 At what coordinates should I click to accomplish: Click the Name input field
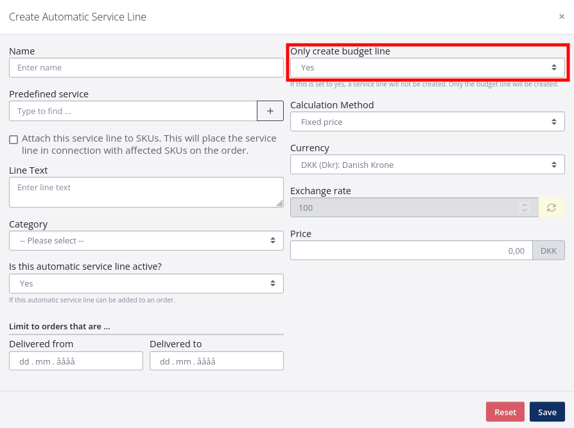point(146,67)
